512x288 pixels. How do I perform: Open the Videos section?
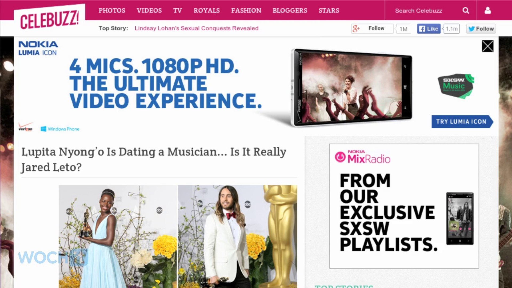(149, 10)
